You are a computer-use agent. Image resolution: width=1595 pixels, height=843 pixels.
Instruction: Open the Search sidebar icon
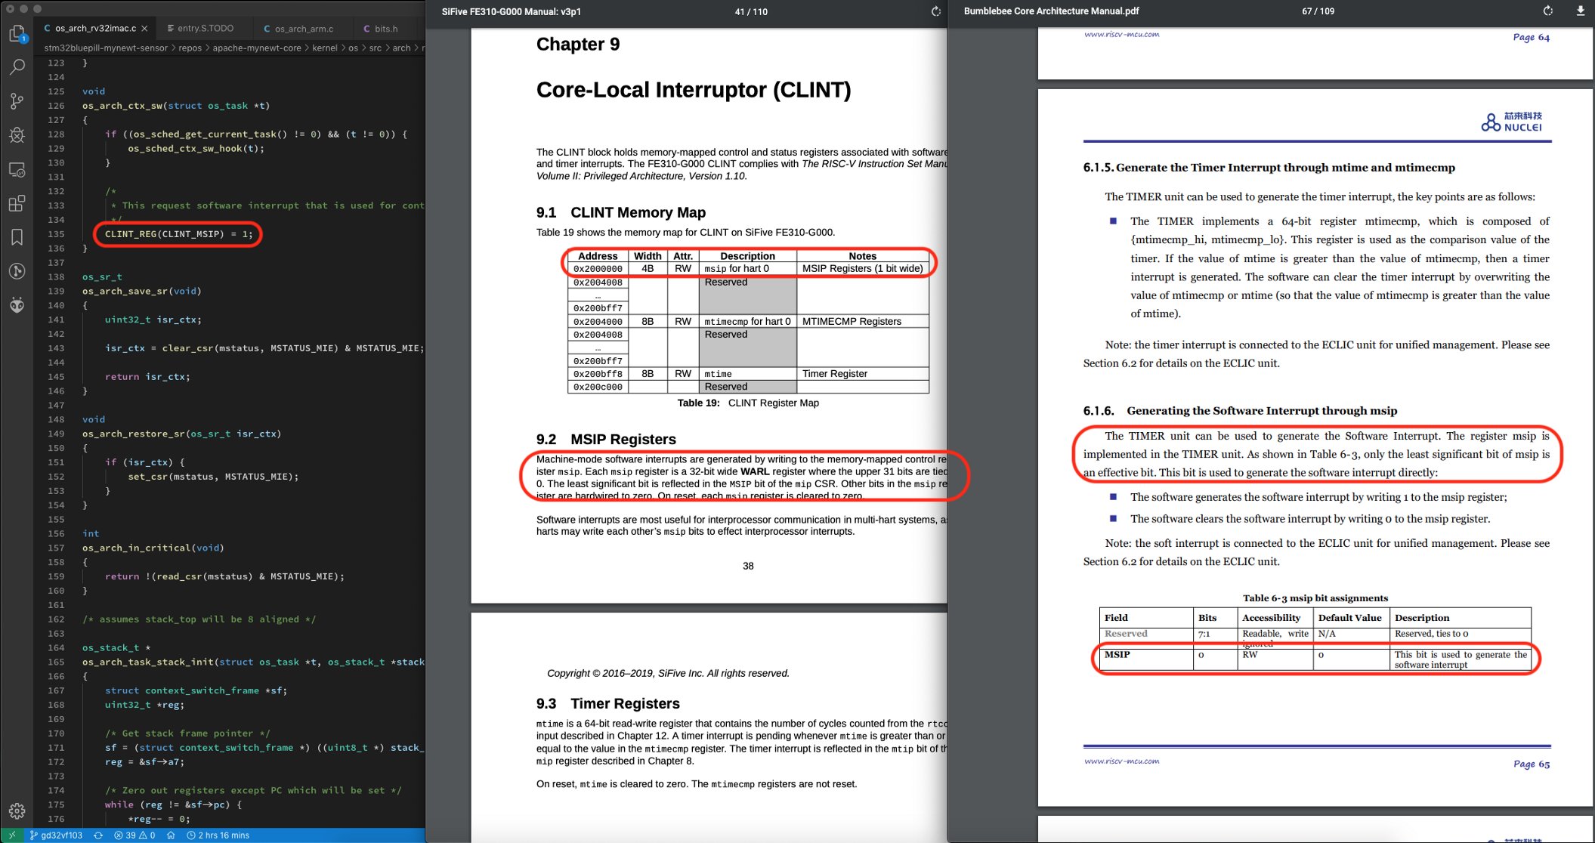pos(17,67)
